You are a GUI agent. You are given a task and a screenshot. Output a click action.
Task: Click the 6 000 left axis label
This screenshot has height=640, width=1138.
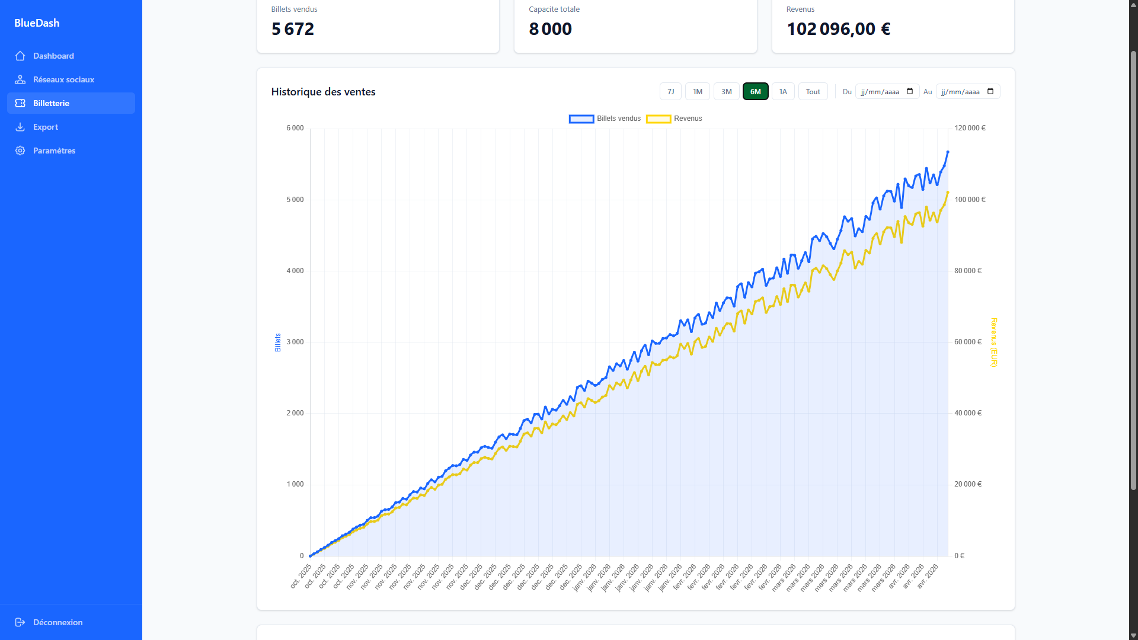[295, 128]
